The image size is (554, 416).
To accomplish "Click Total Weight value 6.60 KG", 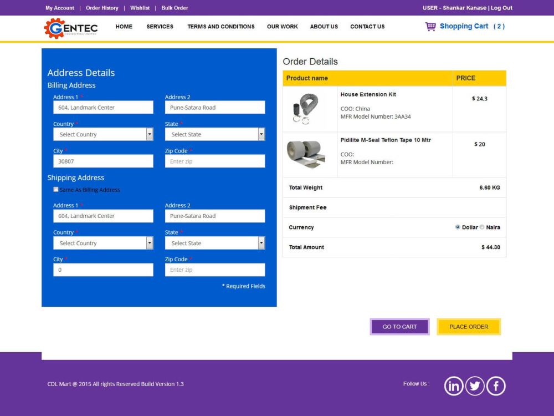I will (x=490, y=187).
